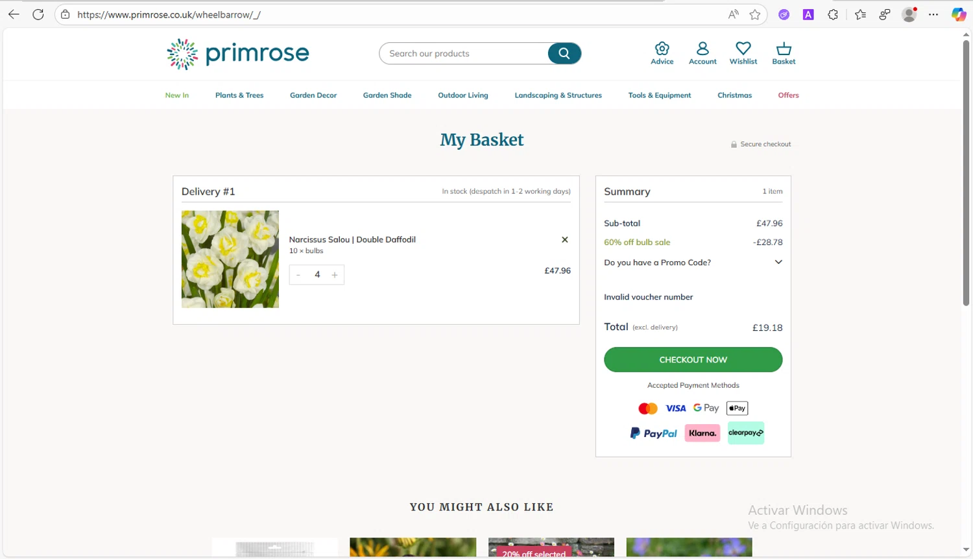
Task: Remove Narcissus Salou with the X icon
Action: 565,240
